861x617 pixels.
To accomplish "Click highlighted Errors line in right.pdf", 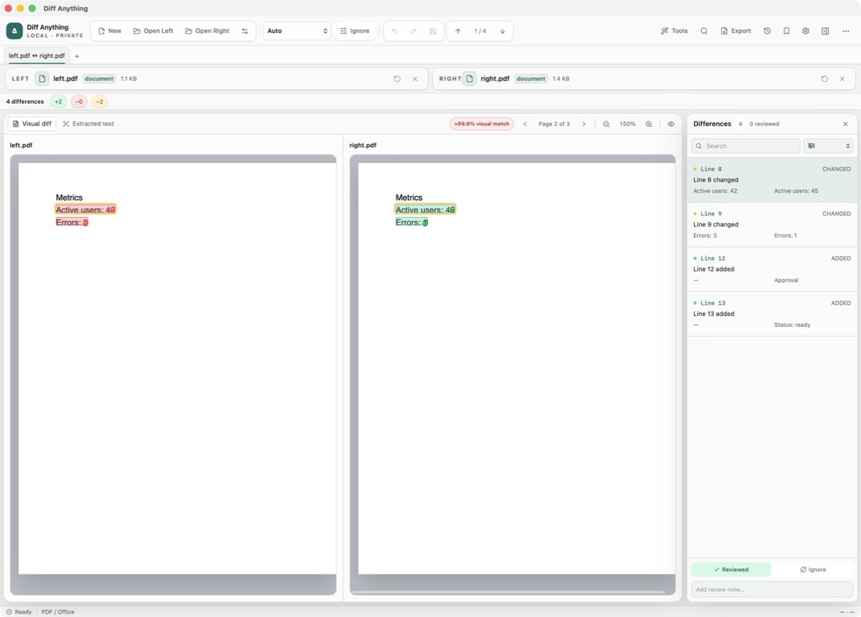I will (411, 222).
